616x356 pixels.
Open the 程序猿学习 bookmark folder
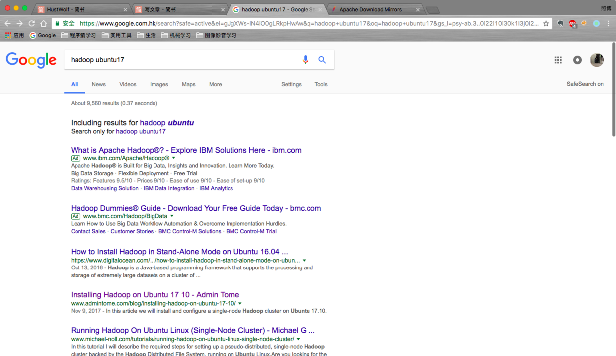pos(78,35)
